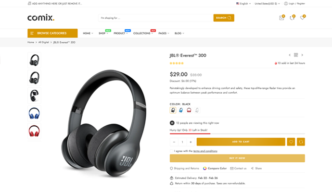Screen dimensions: 332x192
Task: Go to previous product with left arrow
Action: (290, 55)
